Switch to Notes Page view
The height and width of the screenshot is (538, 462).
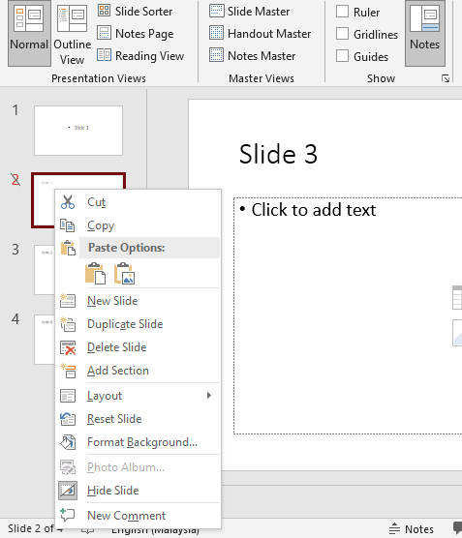[x=136, y=34]
